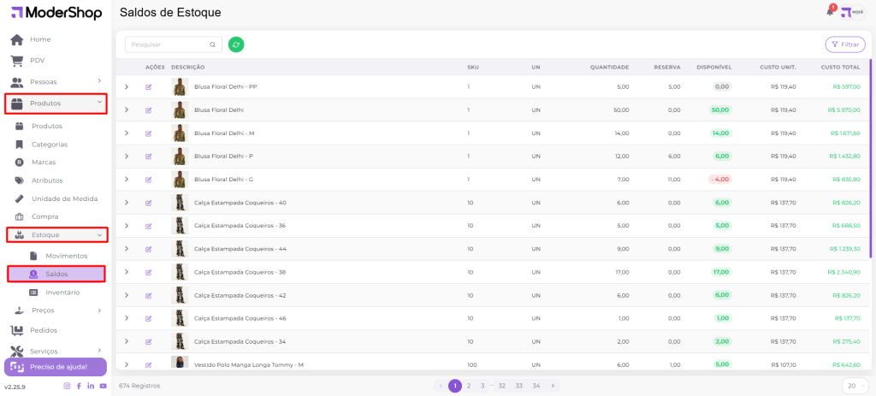
Task: Click the Facebook icon in sidebar footer
Action: pyautogui.click(x=79, y=387)
